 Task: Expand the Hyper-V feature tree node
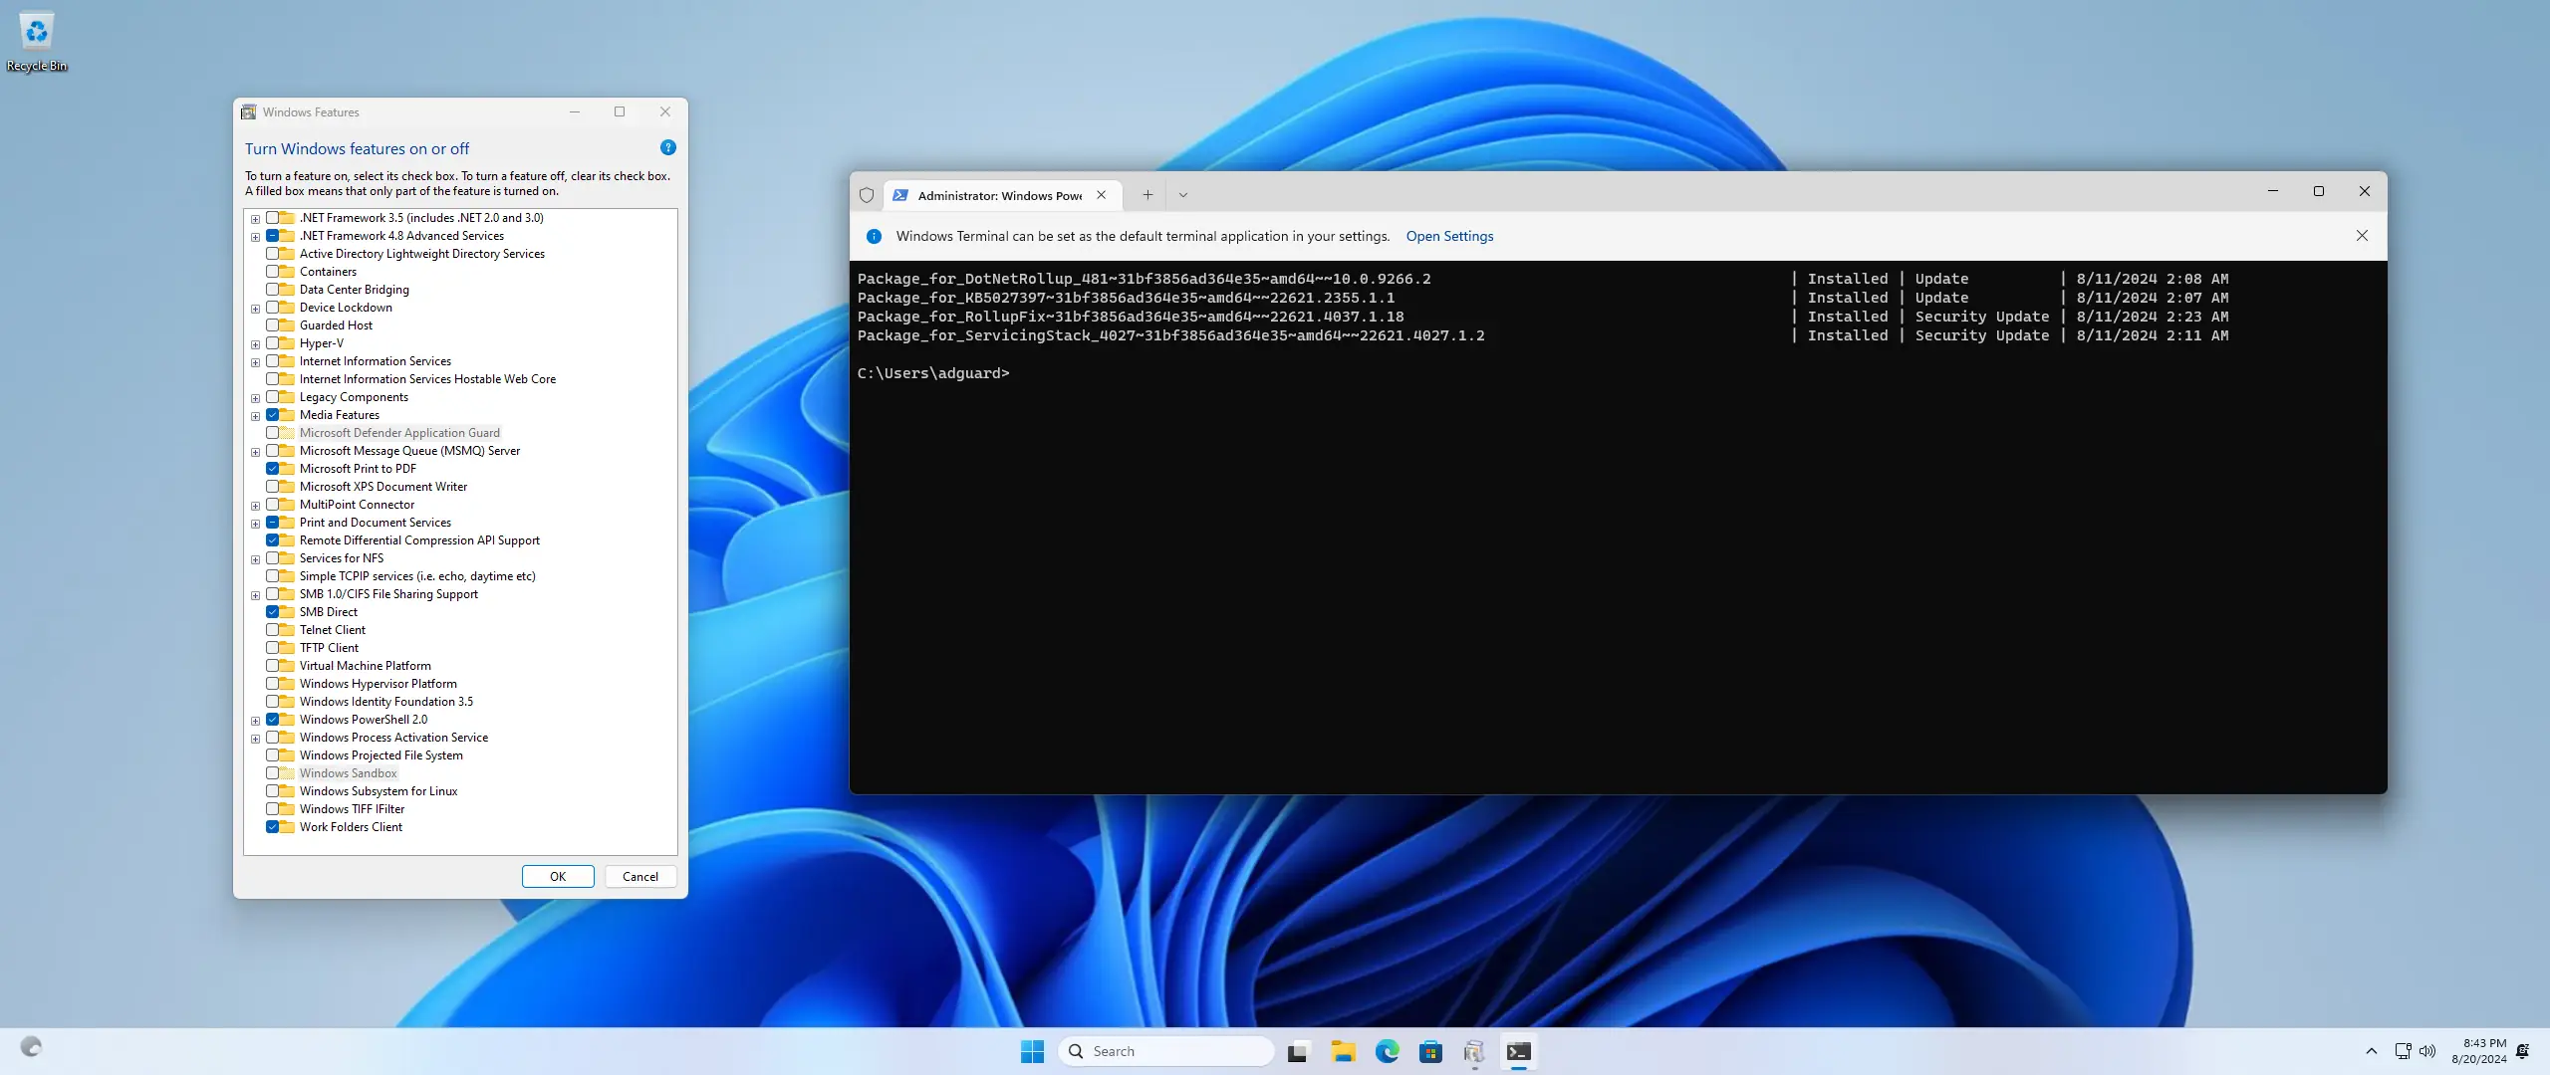coord(256,344)
